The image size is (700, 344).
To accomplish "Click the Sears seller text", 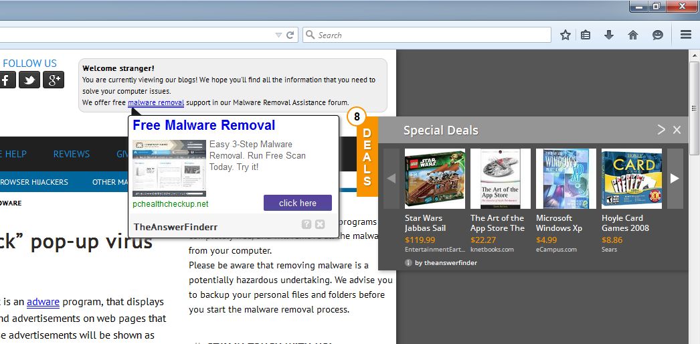I will [610, 250].
